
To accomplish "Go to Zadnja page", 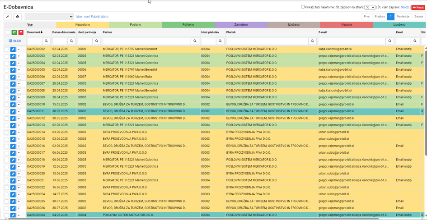I will click(418, 17).
